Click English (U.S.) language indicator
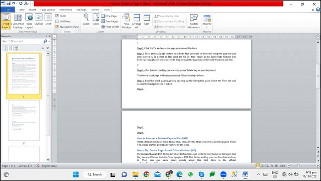321x181 pixels. pyautogui.click(x=50, y=166)
